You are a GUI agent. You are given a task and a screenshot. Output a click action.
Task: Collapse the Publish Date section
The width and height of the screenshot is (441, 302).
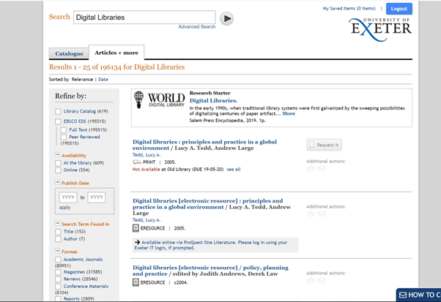(58, 183)
